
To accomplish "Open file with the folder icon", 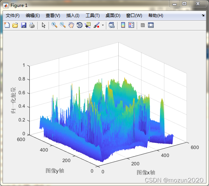I will [x=15, y=25].
